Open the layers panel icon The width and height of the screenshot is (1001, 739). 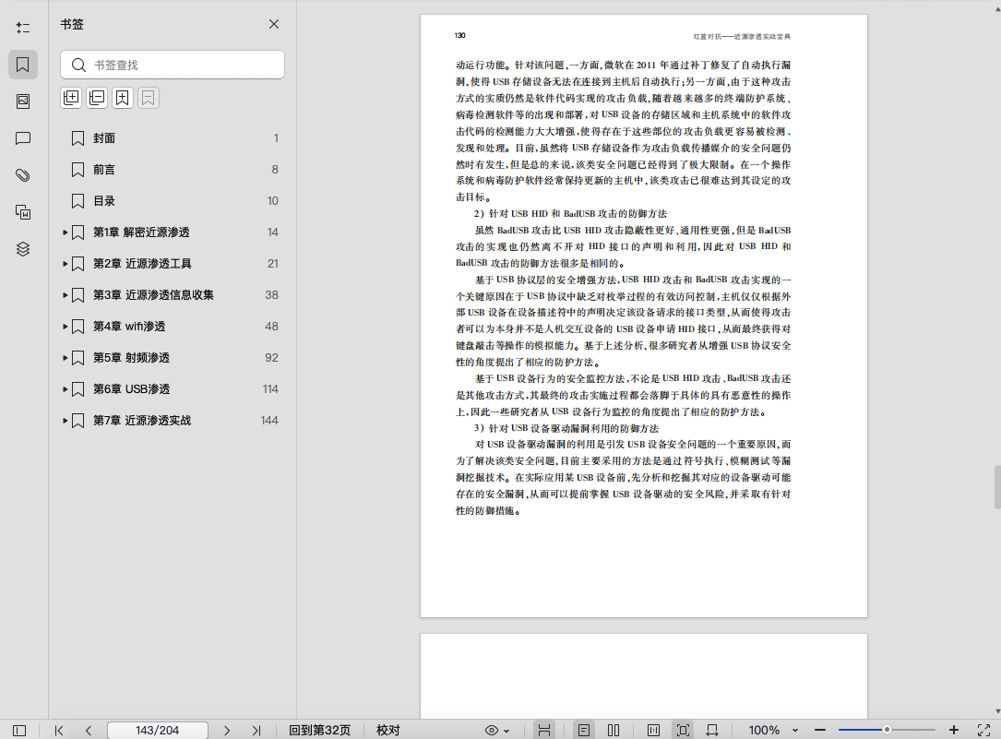pos(23,249)
